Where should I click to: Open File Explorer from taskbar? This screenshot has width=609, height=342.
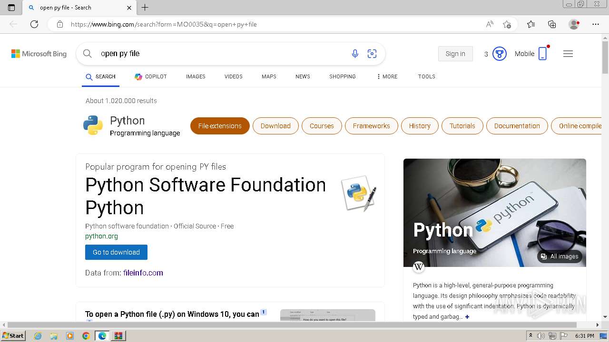coord(54,336)
